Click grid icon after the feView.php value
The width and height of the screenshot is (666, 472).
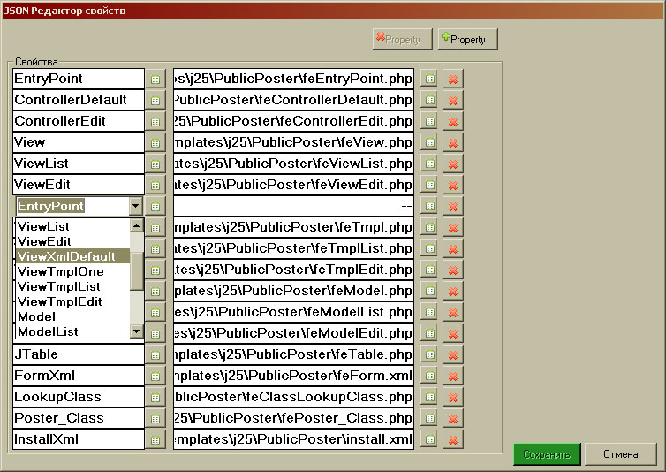point(430,143)
